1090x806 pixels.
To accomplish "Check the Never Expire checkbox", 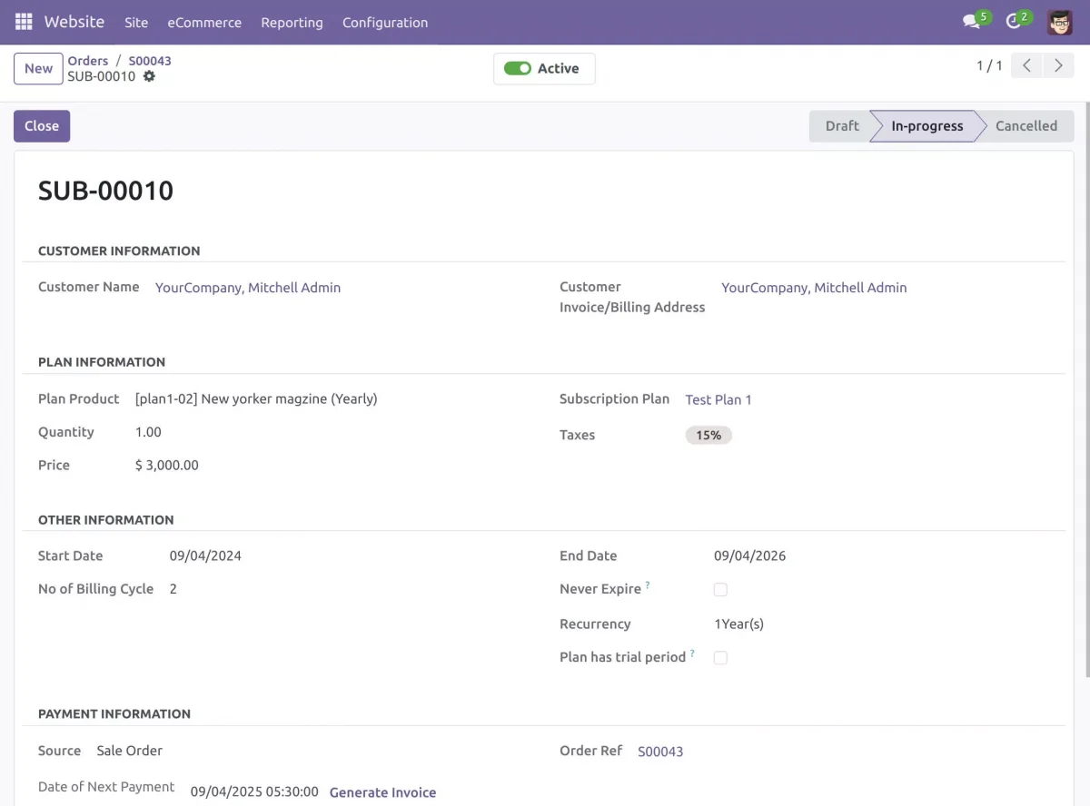I will (x=720, y=590).
